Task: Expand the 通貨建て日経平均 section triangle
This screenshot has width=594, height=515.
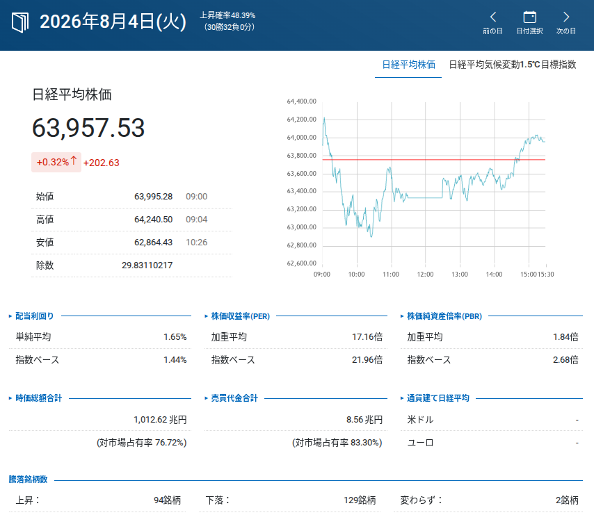Action: pos(402,398)
